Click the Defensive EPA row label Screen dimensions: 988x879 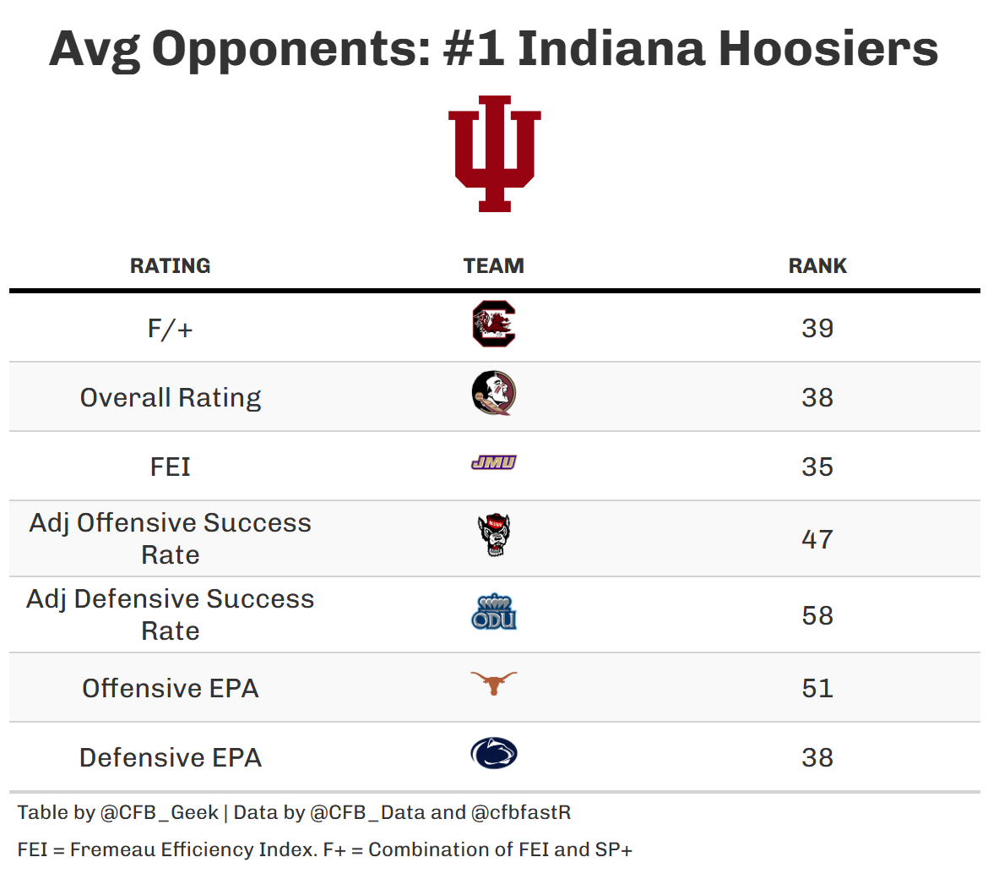tap(170, 757)
